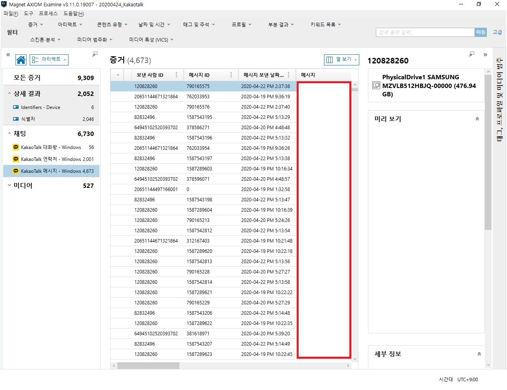Viewport: 507px width, 390px height.
Task: Select row with message ID 1587289623
Action: (231, 354)
